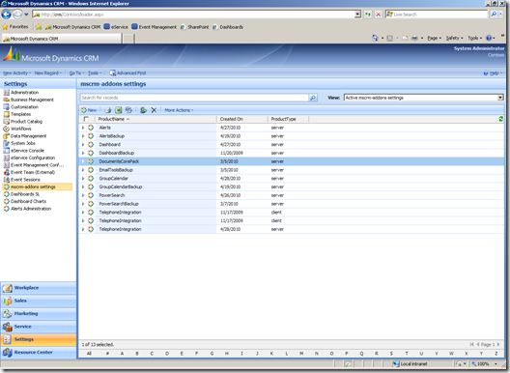Click the New record button in grid toolbar

click(x=89, y=110)
